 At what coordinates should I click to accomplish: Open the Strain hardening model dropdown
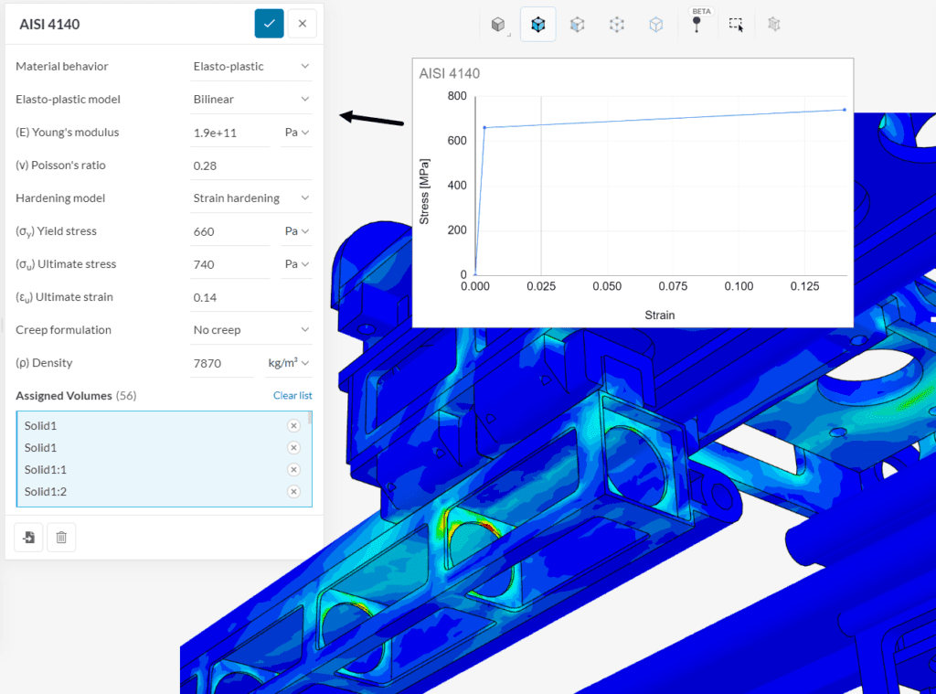[x=251, y=198]
